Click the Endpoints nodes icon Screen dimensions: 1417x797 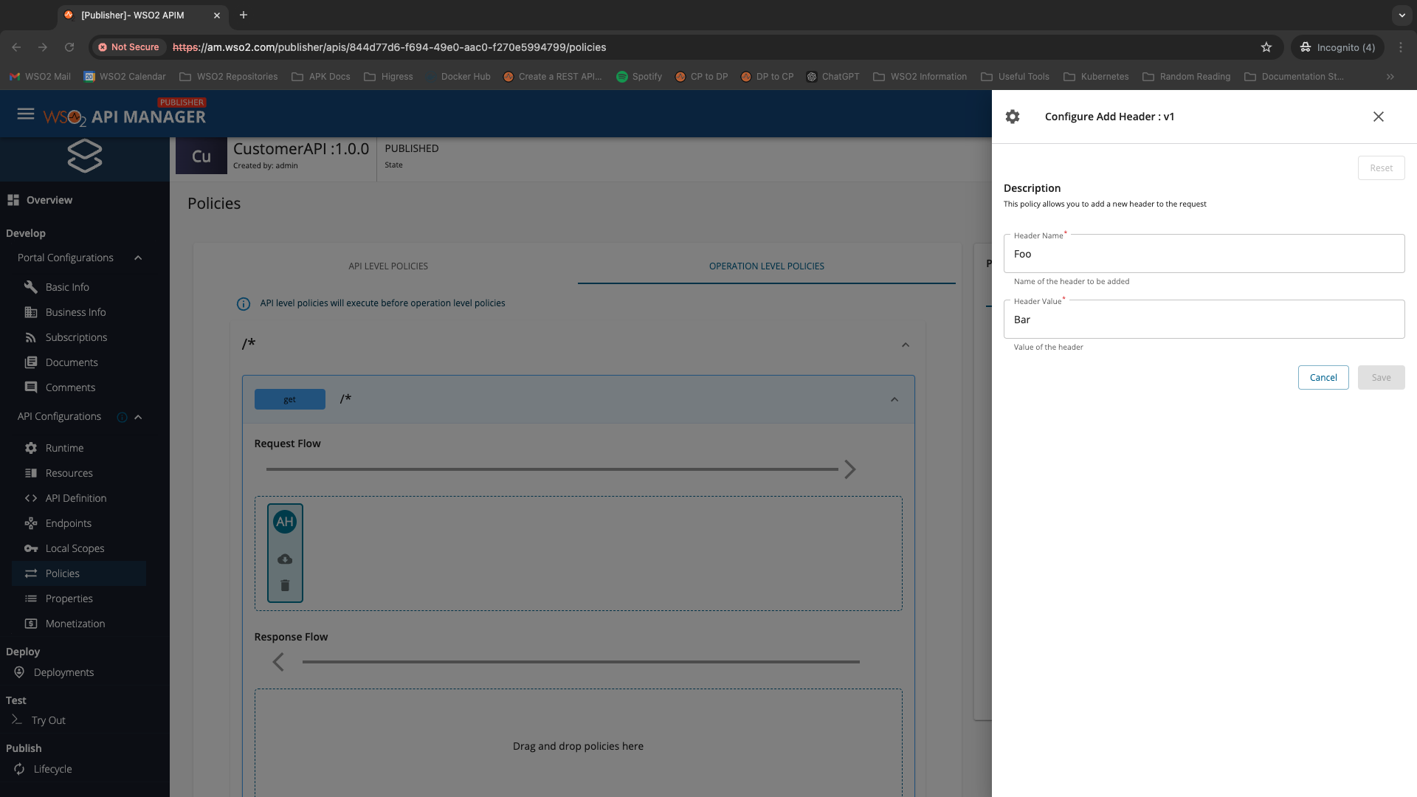[x=31, y=523]
